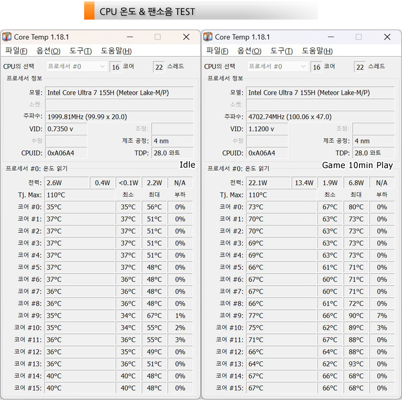
Task: Click 부하 column header in right window
Action: 382,195
